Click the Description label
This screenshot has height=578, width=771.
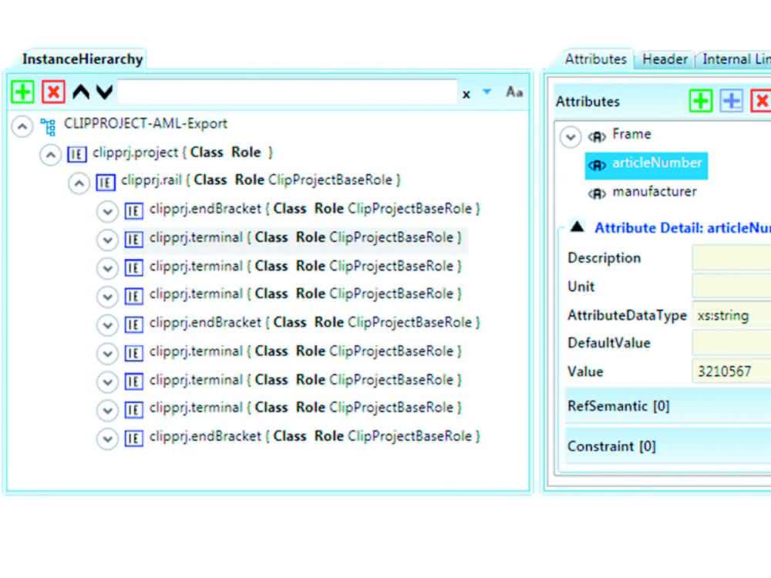pos(604,258)
